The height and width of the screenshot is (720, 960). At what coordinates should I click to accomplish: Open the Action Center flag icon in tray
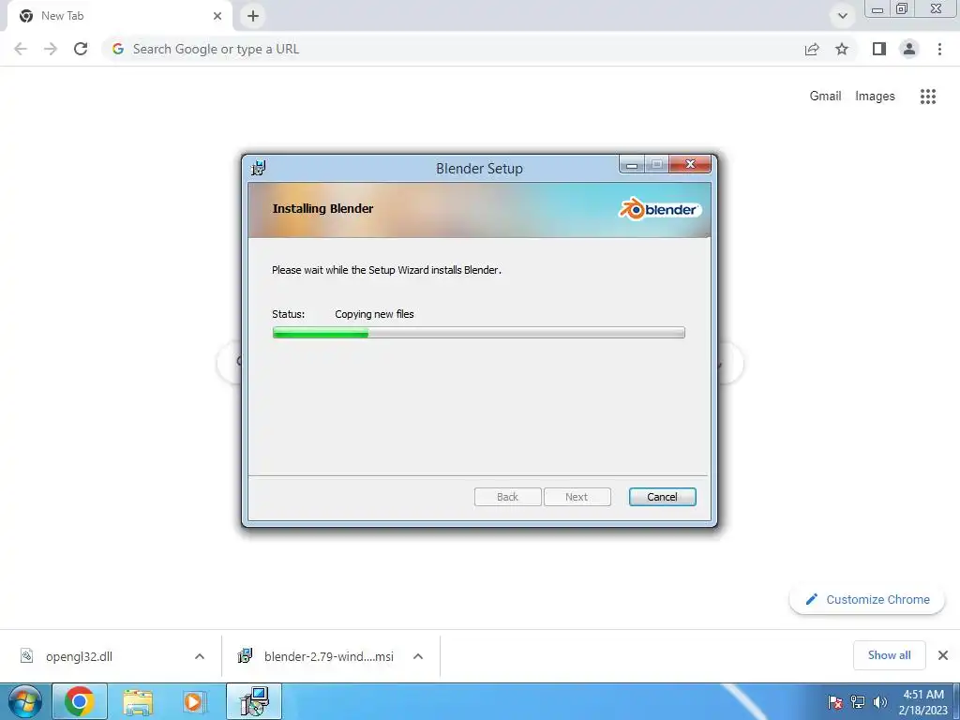pyautogui.click(x=835, y=702)
